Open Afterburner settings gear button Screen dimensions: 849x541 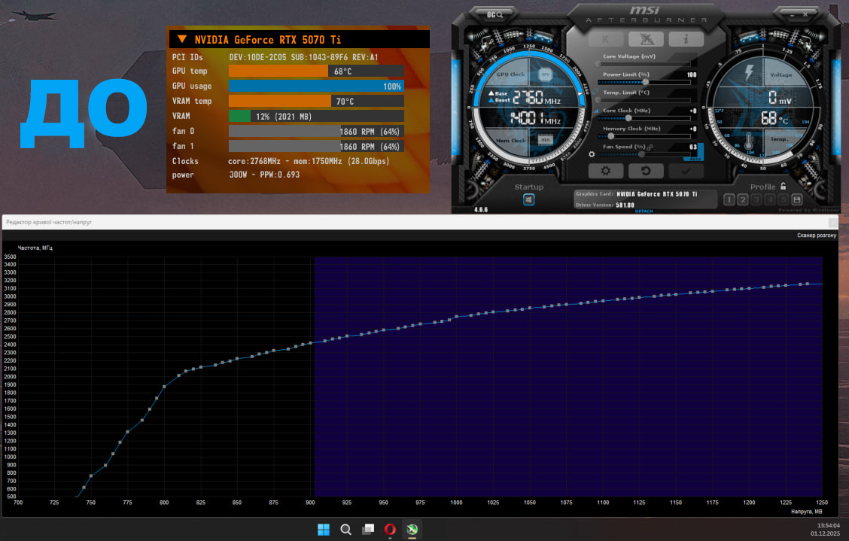[x=605, y=171]
